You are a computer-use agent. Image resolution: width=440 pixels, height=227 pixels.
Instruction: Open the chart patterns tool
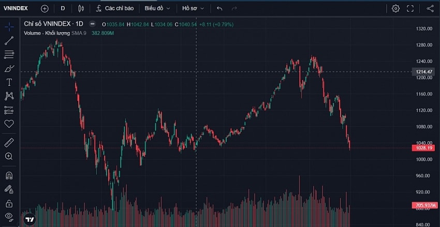tap(9, 96)
